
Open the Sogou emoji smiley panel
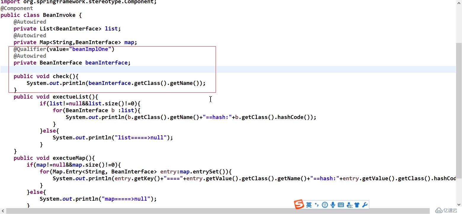click(325, 205)
